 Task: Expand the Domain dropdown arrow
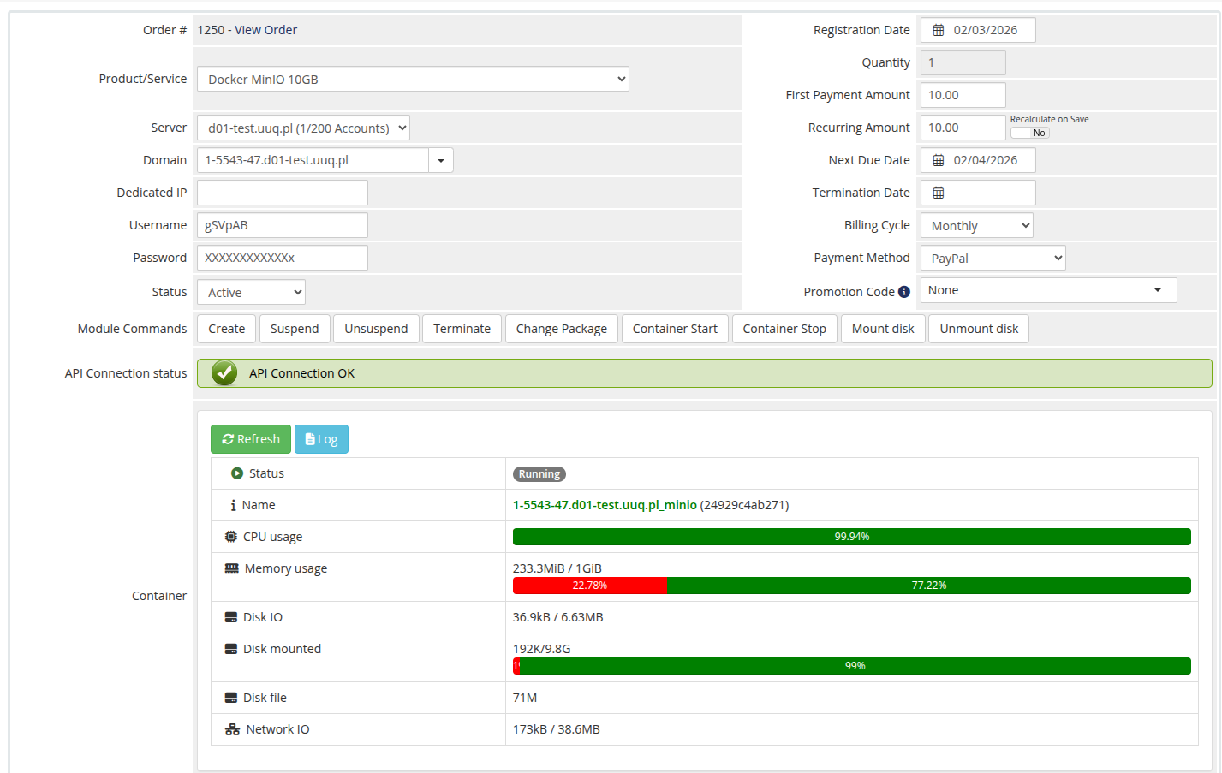coord(441,159)
